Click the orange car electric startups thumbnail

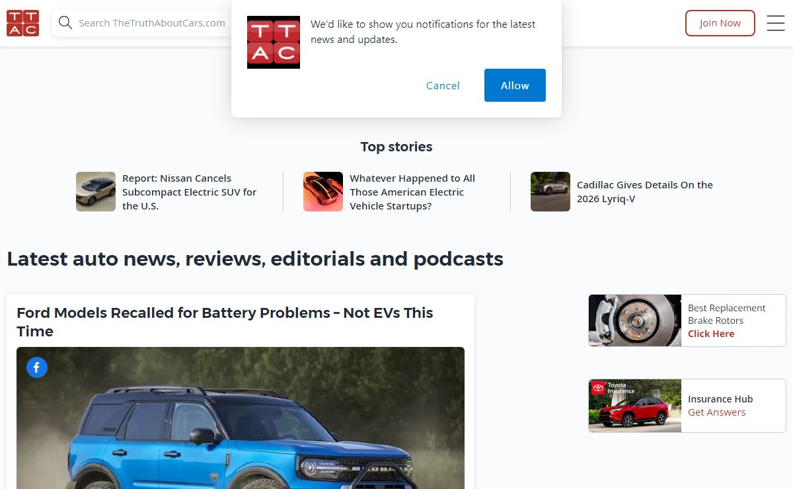click(x=323, y=192)
